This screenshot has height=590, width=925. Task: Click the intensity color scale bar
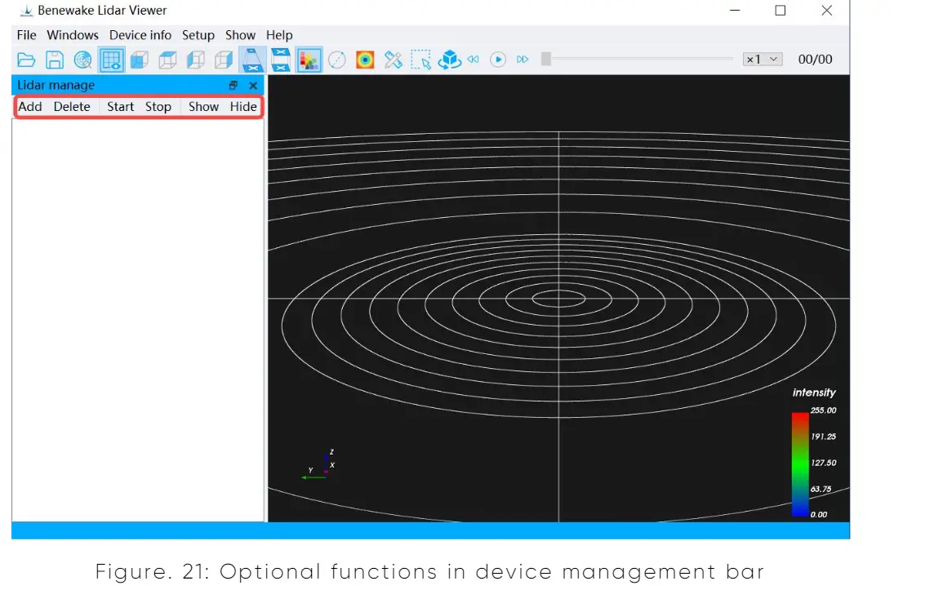click(800, 464)
